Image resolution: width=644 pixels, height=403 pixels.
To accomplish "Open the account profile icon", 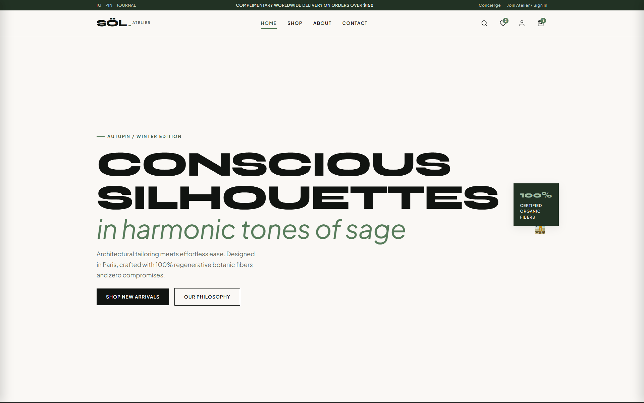I will click(522, 23).
